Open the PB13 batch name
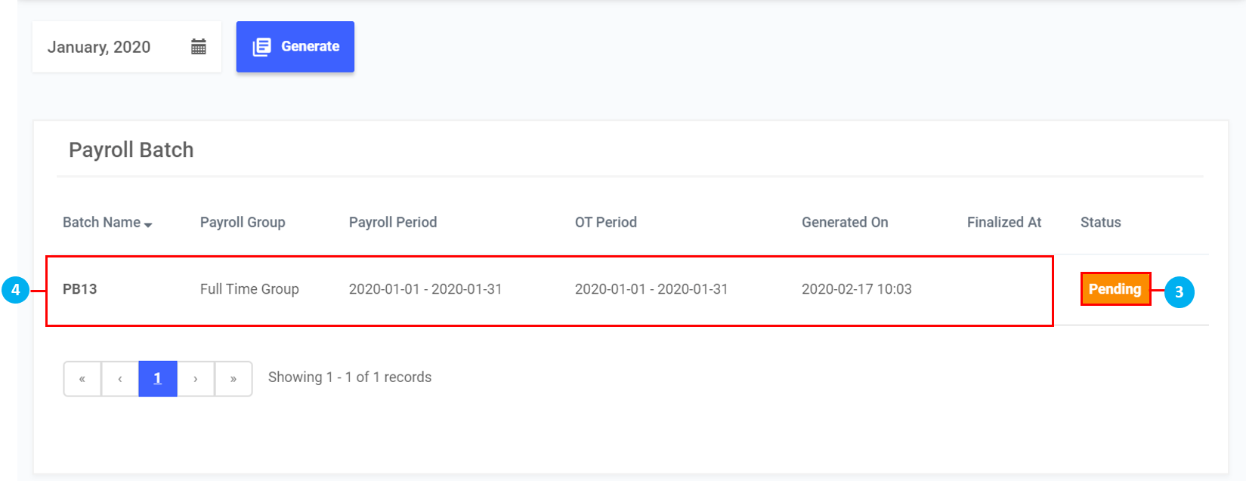Image resolution: width=1246 pixels, height=481 pixels. pos(80,289)
